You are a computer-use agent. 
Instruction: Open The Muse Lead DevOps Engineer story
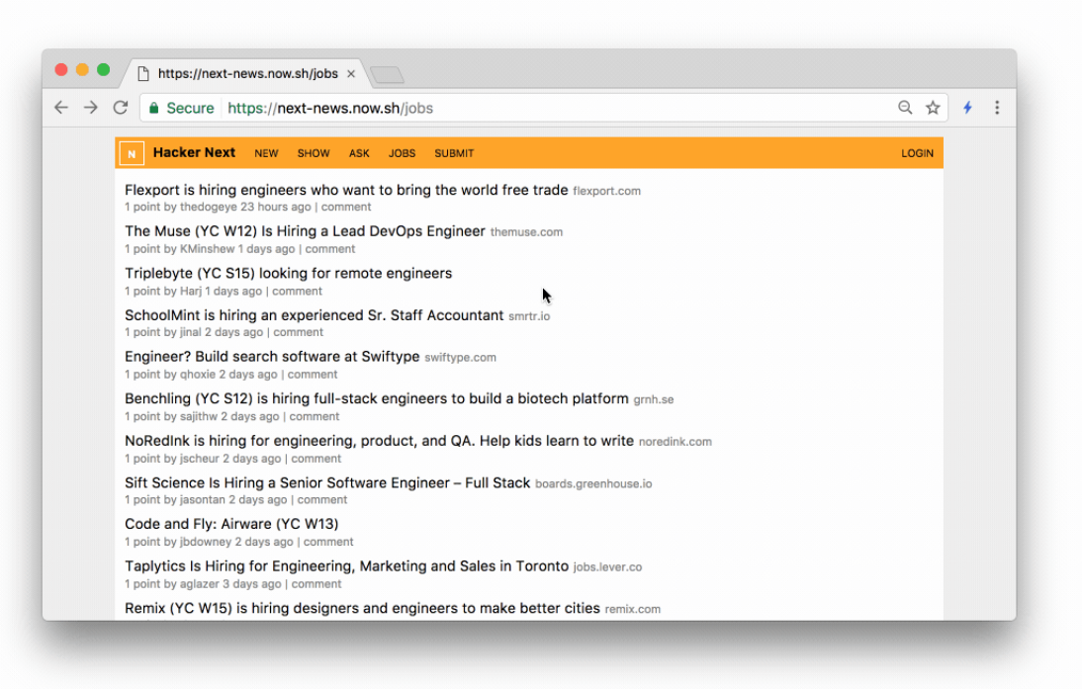coord(305,231)
